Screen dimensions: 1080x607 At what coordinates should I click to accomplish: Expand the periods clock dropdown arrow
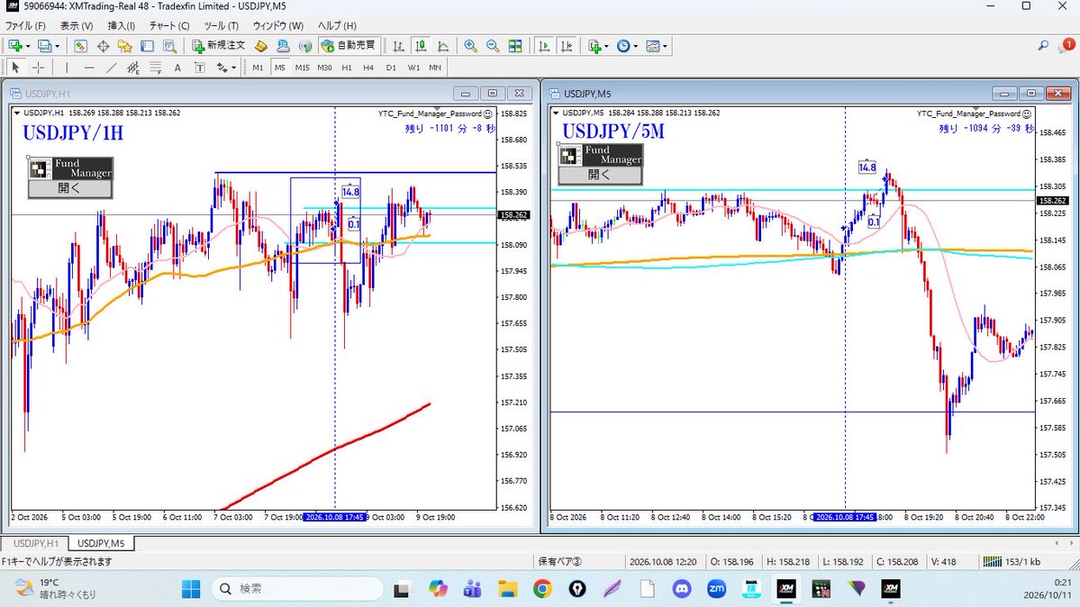(635, 46)
